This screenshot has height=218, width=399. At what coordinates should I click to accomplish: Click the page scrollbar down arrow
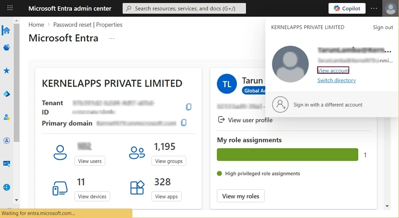(387, 206)
